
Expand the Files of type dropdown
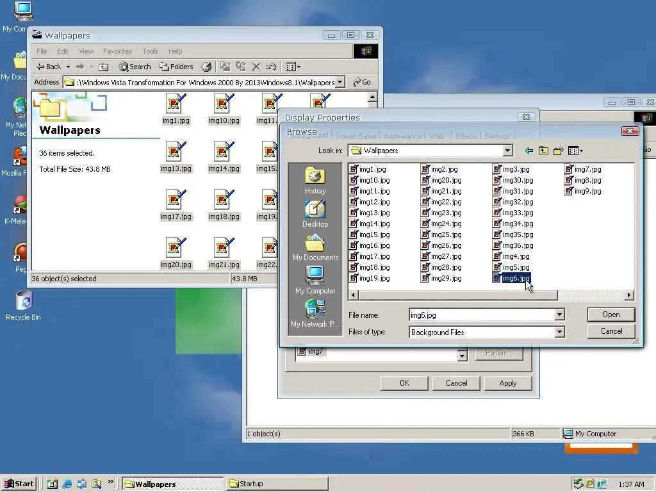559,332
